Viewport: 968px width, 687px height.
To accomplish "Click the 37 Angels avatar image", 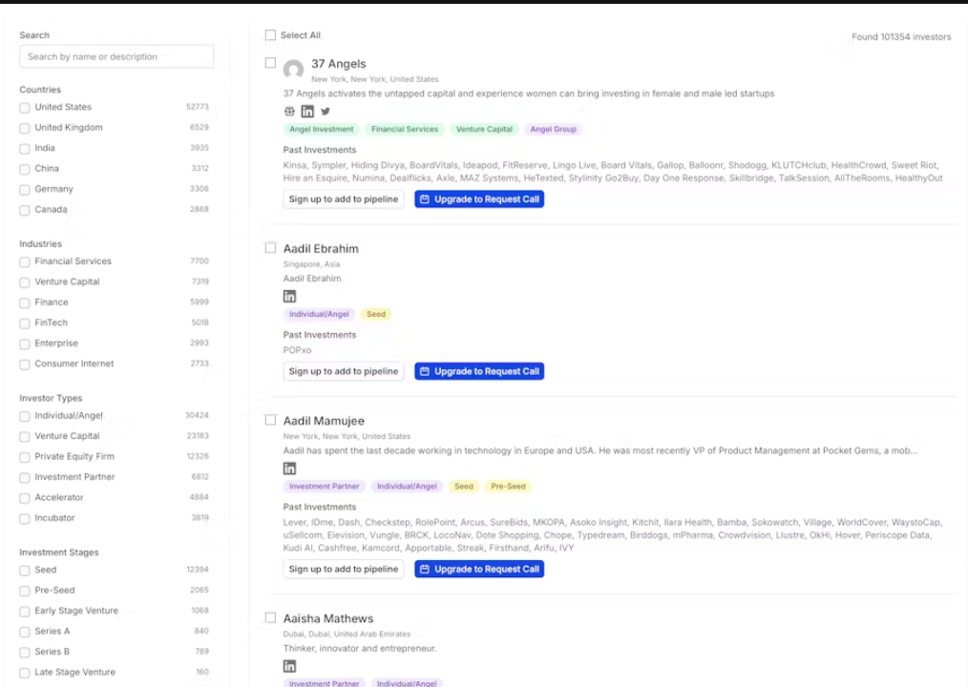I will coord(293,69).
